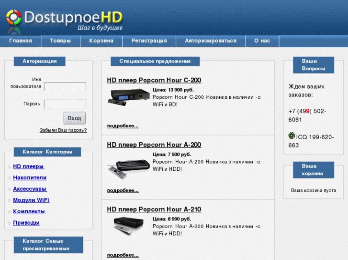This screenshot has height=260, width=348.
Task: Click the arrow bullet beside Приводы
Action: tap(9, 223)
